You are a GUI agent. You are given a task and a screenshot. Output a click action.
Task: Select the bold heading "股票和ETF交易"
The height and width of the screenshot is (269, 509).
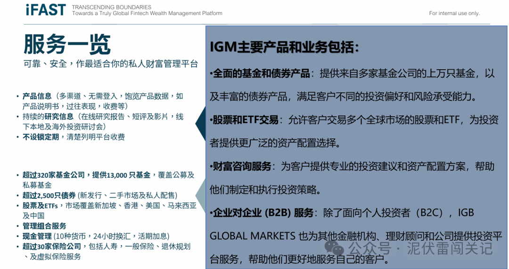pyautogui.click(x=246, y=120)
